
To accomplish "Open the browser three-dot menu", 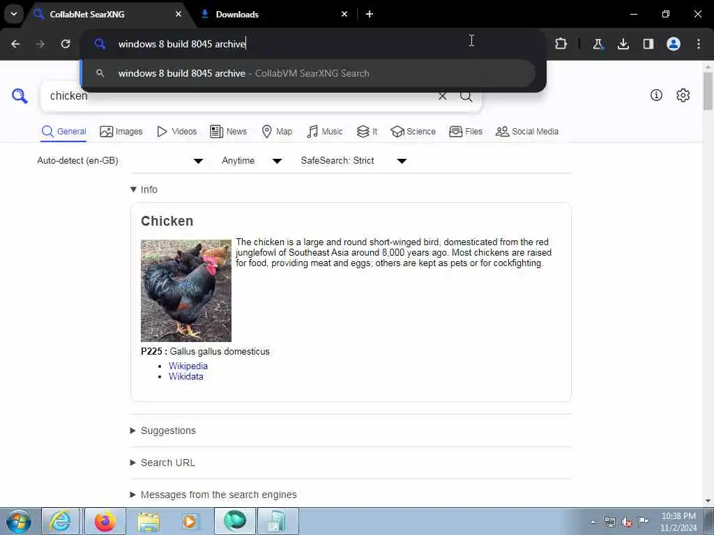I will tap(699, 44).
